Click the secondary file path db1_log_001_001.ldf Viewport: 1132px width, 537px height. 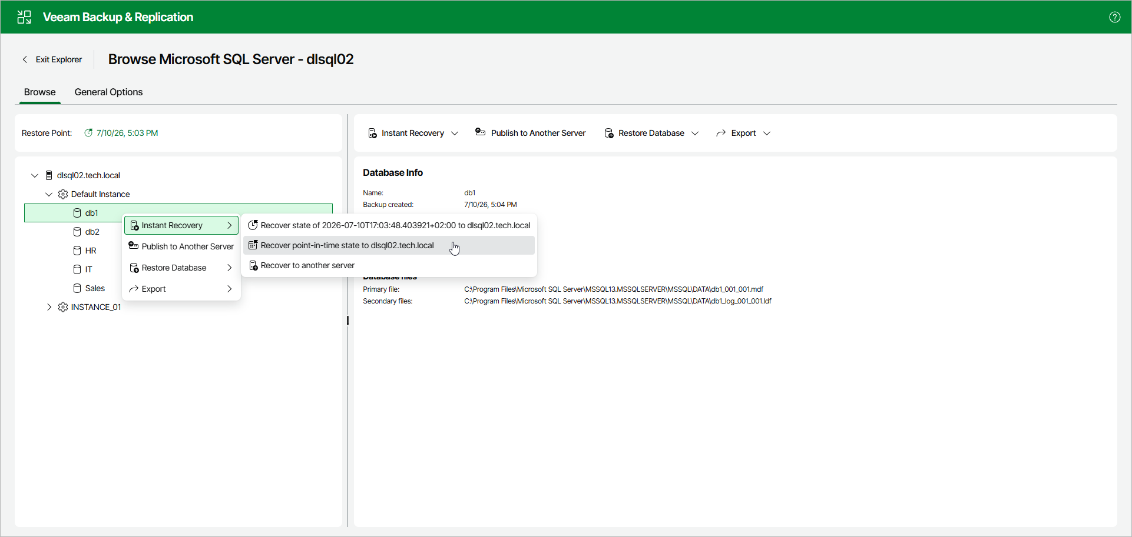tap(618, 301)
